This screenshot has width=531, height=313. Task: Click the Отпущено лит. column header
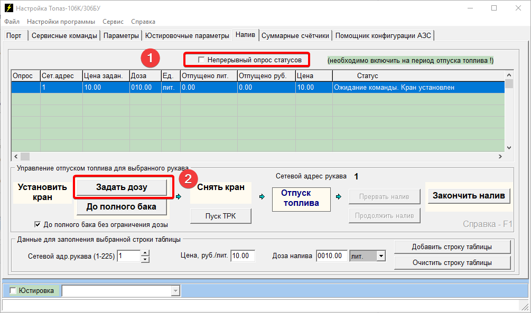(x=209, y=76)
